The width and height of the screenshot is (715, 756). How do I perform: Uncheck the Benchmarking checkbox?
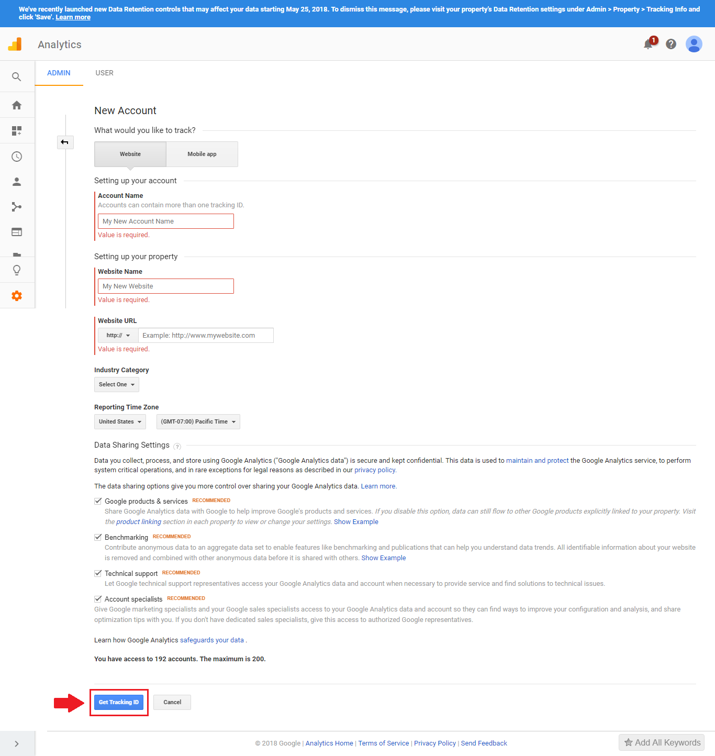98,537
